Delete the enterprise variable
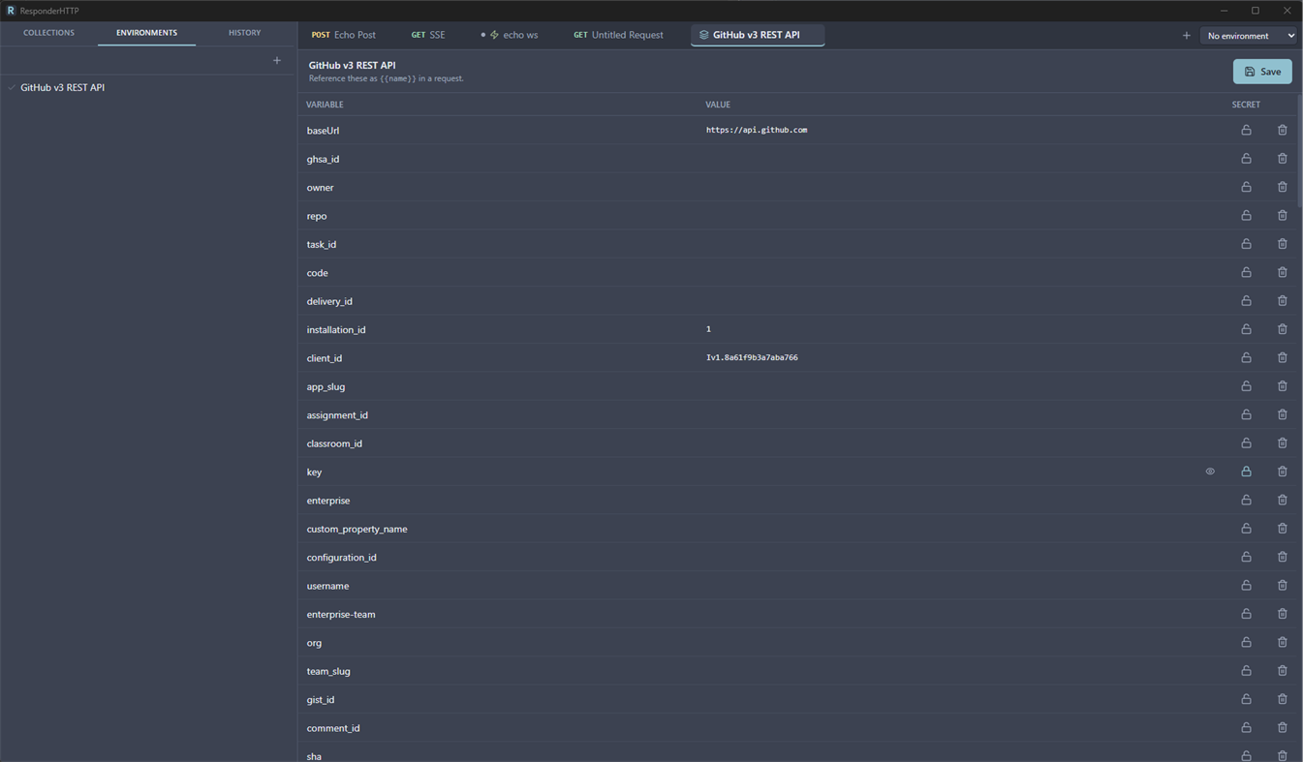The width and height of the screenshot is (1303, 762). (x=1282, y=500)
